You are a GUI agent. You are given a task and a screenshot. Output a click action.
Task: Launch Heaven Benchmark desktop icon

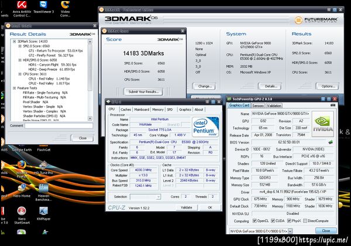44,193
